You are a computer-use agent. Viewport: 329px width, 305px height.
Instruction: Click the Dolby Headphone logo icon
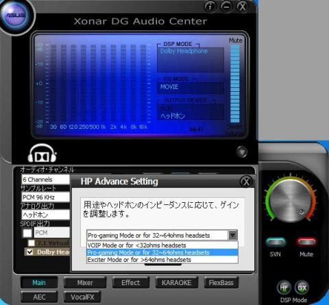coord(42,154)
